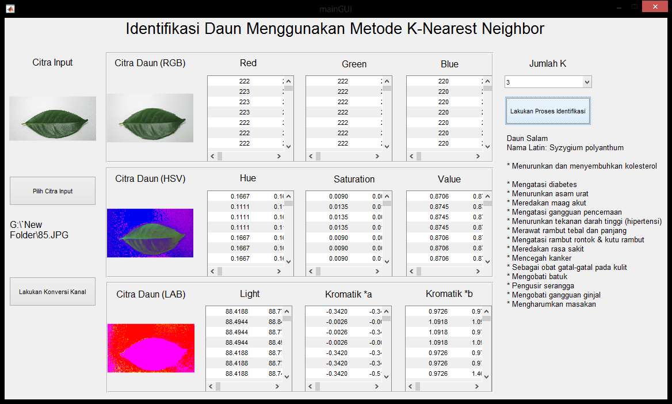Click the Citra Input leaf thumbnail

(52, 119)
